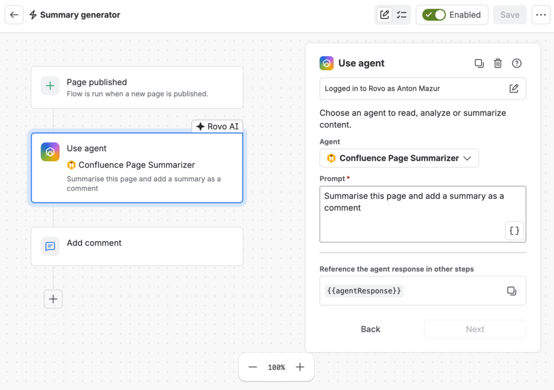The height and width of the screenshot is (390, 554).
Task: Click the Save button
Action: pos(510,15)
